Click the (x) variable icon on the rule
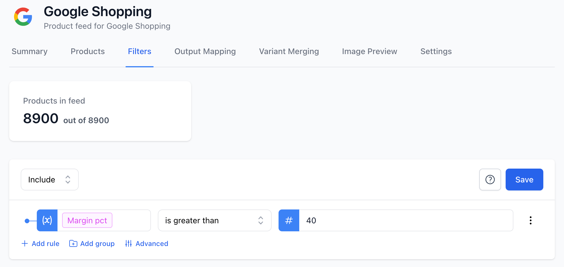564x267 pixels. click(x=47, y=220)
